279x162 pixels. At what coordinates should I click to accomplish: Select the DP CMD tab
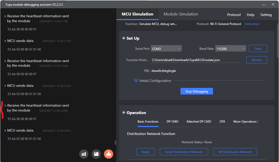point(173,122)
